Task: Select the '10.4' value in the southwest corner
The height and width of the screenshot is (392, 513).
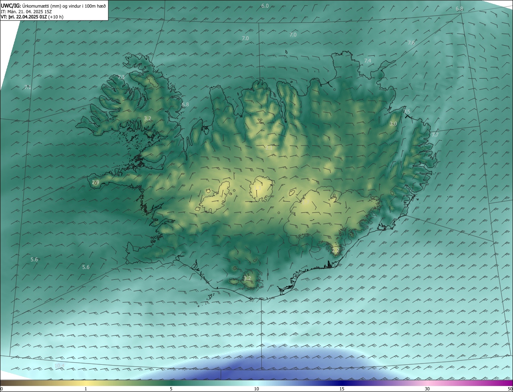Action: click(x=59, y=366)
